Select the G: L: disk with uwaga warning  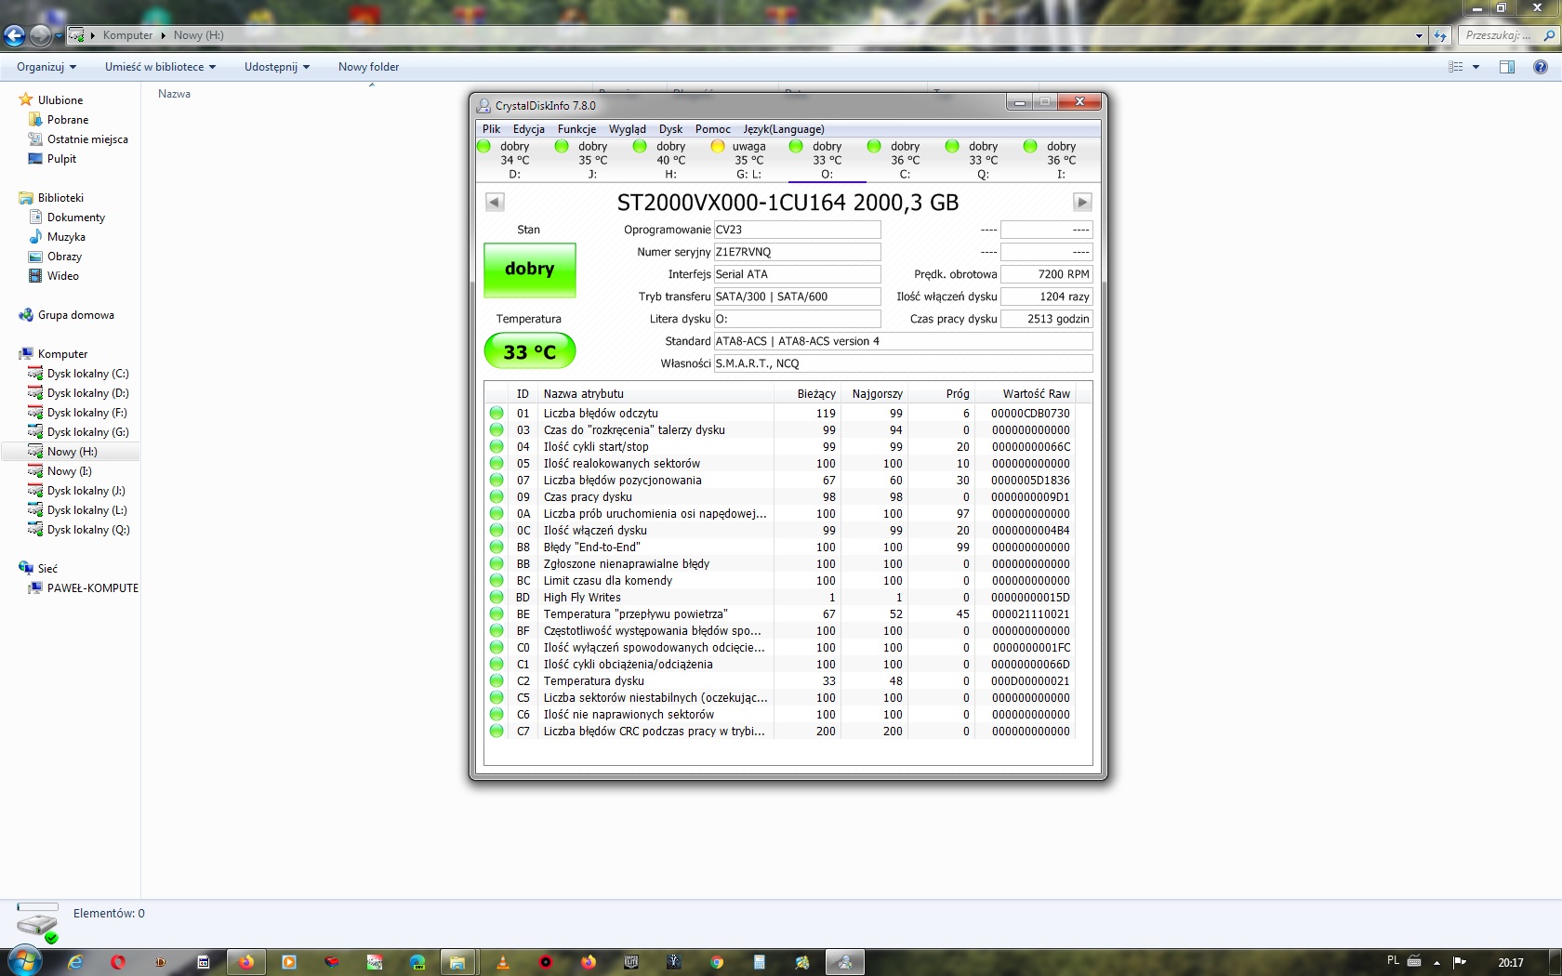coord(748,160)
